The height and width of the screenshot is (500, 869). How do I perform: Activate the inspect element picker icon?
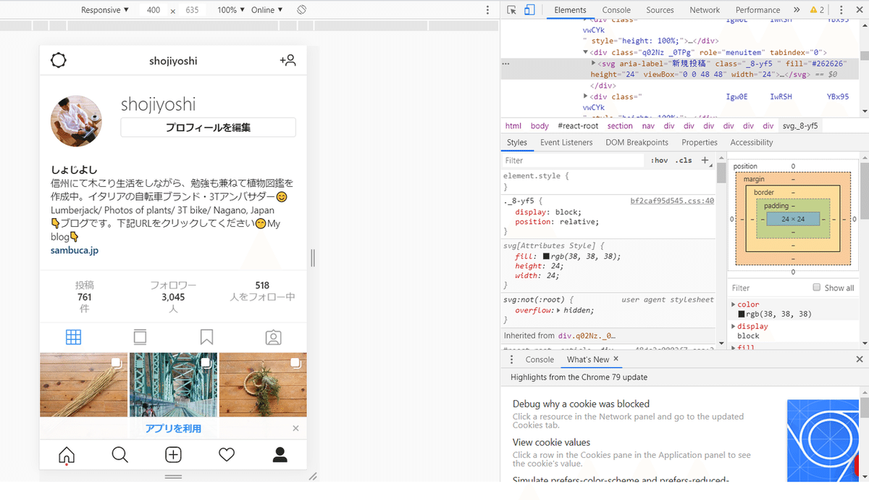point(512,10)
